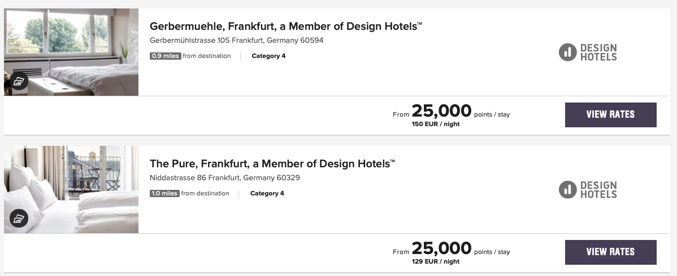The image size is (677, 276).
Task: View rates for the Gerbermuehle hotel
Action: [x=610, y=114]
